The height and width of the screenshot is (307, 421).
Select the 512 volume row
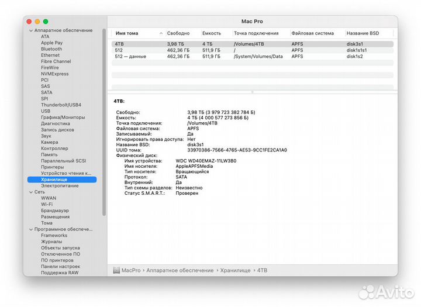[x=253, y=50]
